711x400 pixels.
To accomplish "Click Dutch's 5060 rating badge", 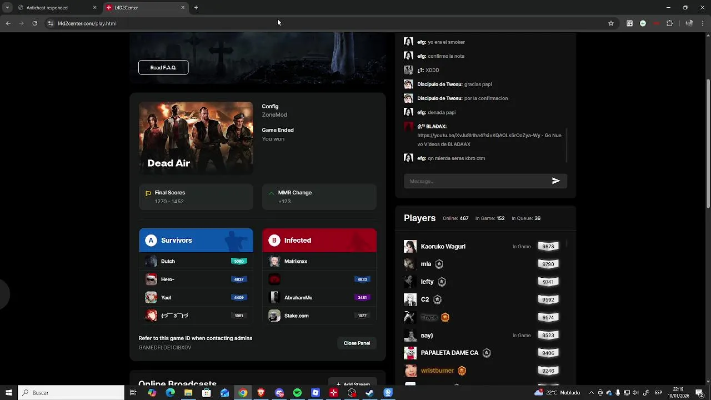I will [x=239, y=261].
